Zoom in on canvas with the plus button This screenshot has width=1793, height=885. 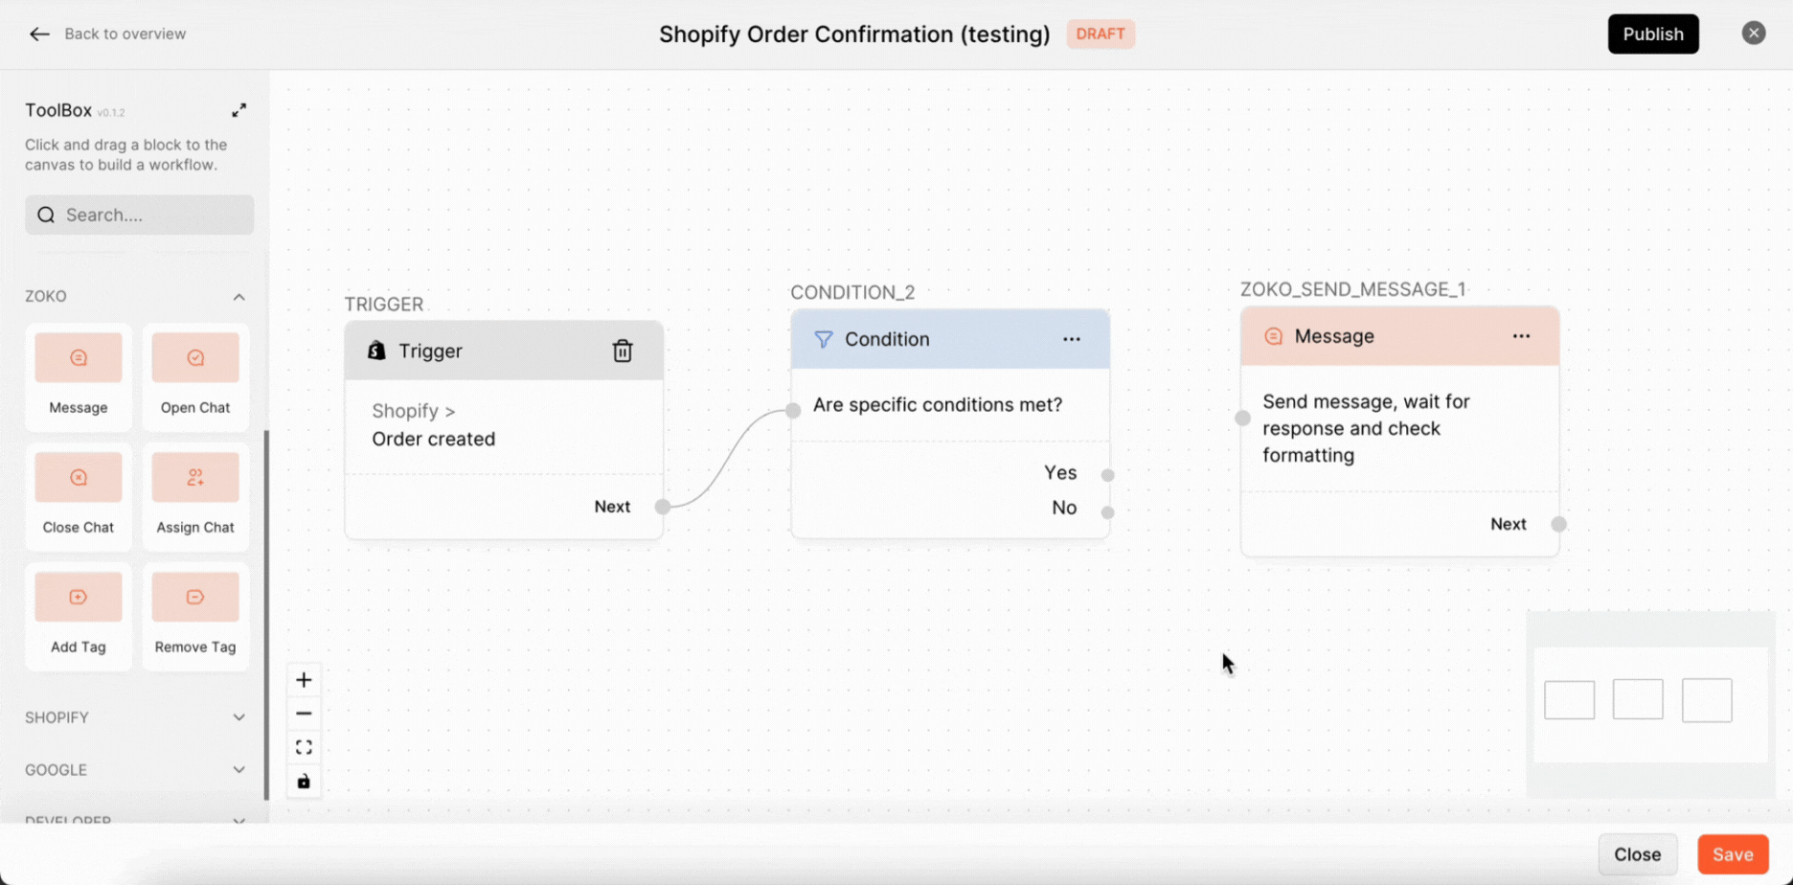(304, 680)
